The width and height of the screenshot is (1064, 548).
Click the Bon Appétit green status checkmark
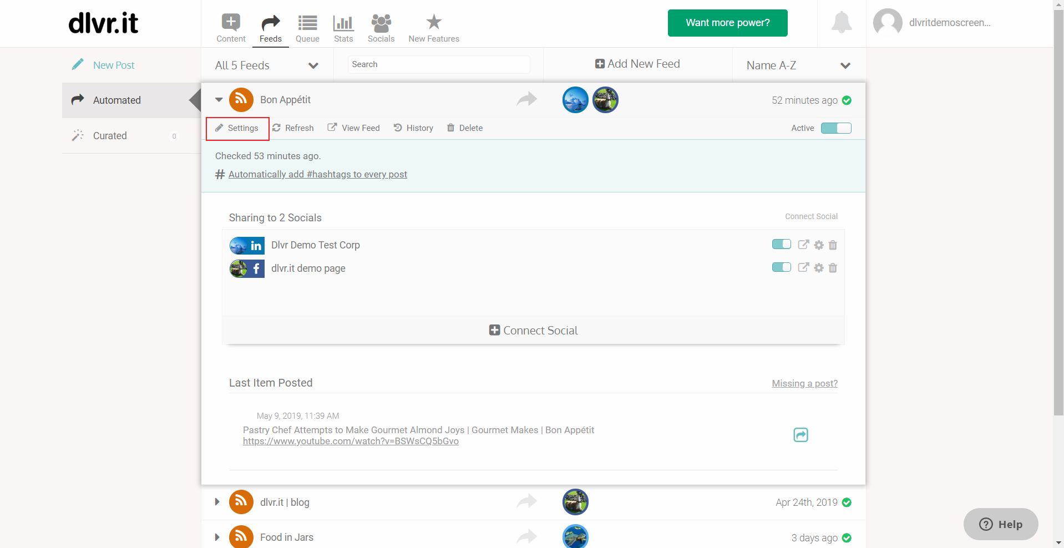pyautogui.click(x=847, y=100)
